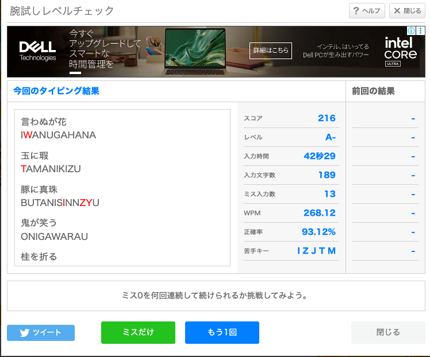The width and height of the screenshot is (430, 357).
Task: Click the top 閉じる button with X
Action: pos(407,11)
